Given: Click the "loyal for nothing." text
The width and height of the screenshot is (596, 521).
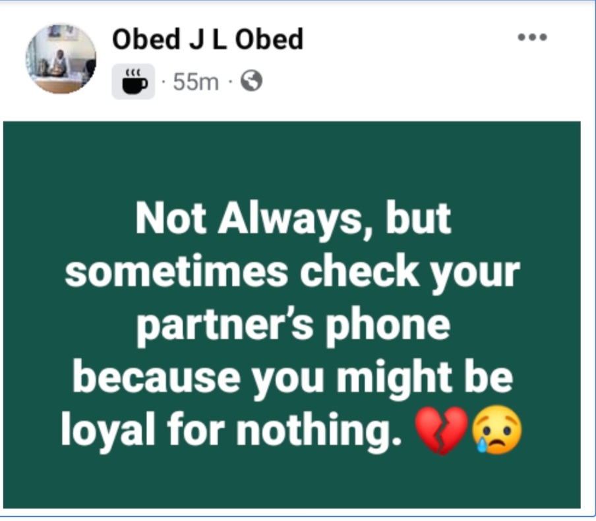Looking at the screenshot, I should tap(231, 430).
